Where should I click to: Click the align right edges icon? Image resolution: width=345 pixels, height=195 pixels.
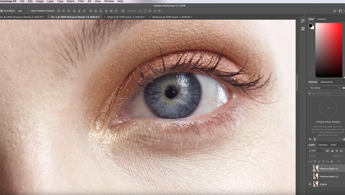click(x=84, y=11)
